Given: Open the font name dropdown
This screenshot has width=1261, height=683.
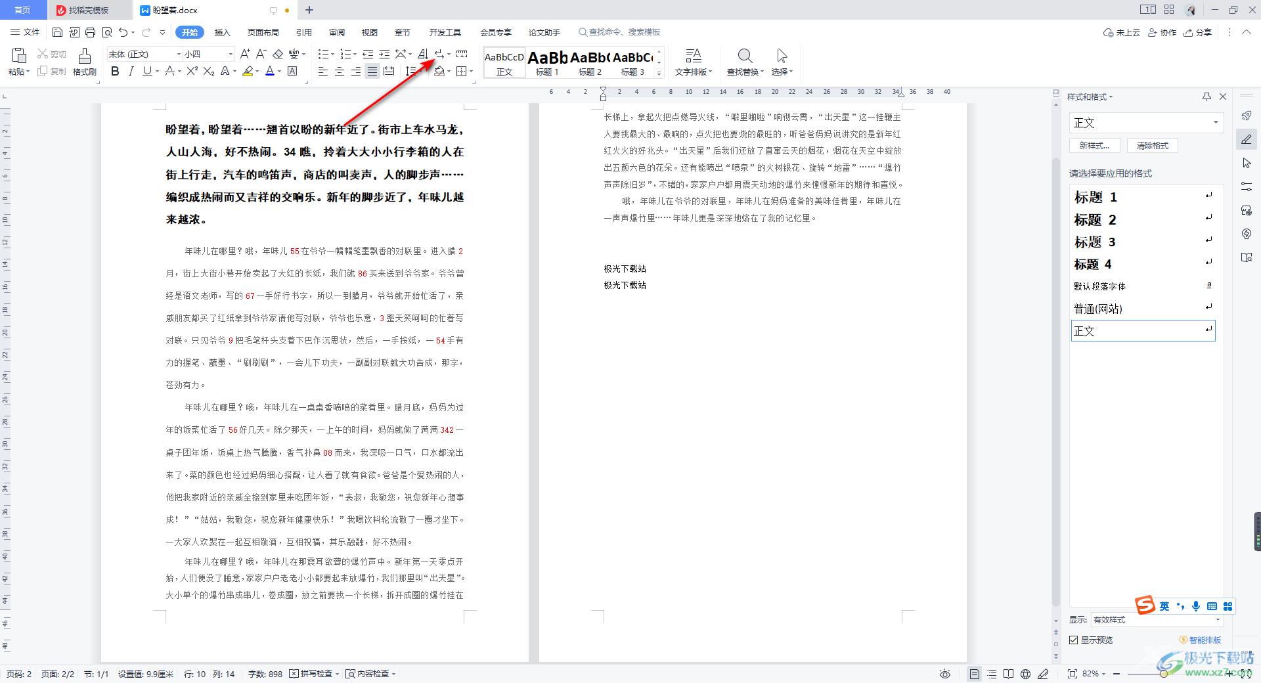Looking at the screenshot, I should click(178, 54).
